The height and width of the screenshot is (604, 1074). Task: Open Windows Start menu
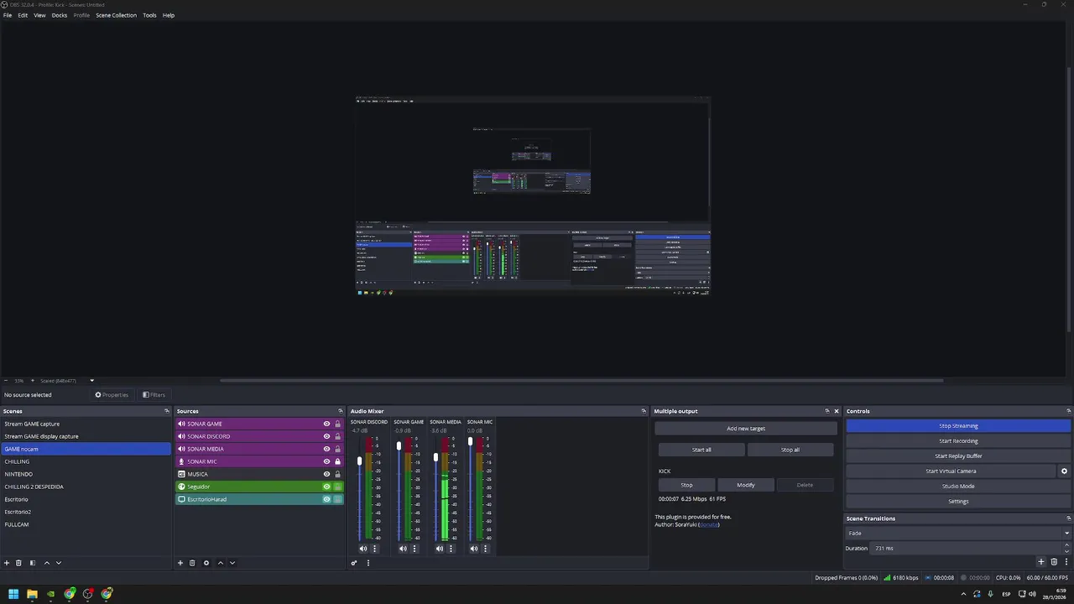[13, 594]
